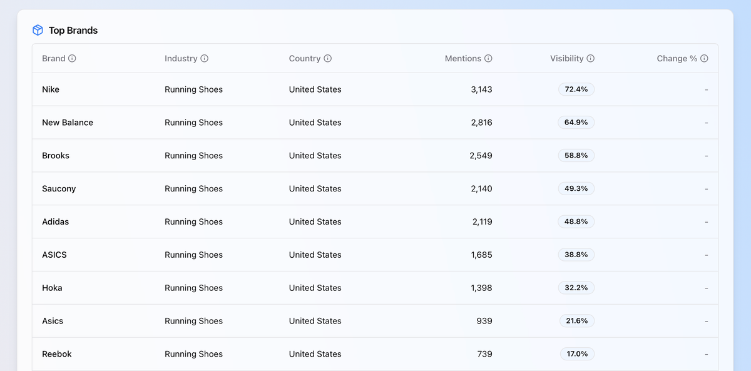The height and width of the screenshot is (371, 751).
Task: Click the 2,549 mentions value
Action: click(x=481, y=156)
